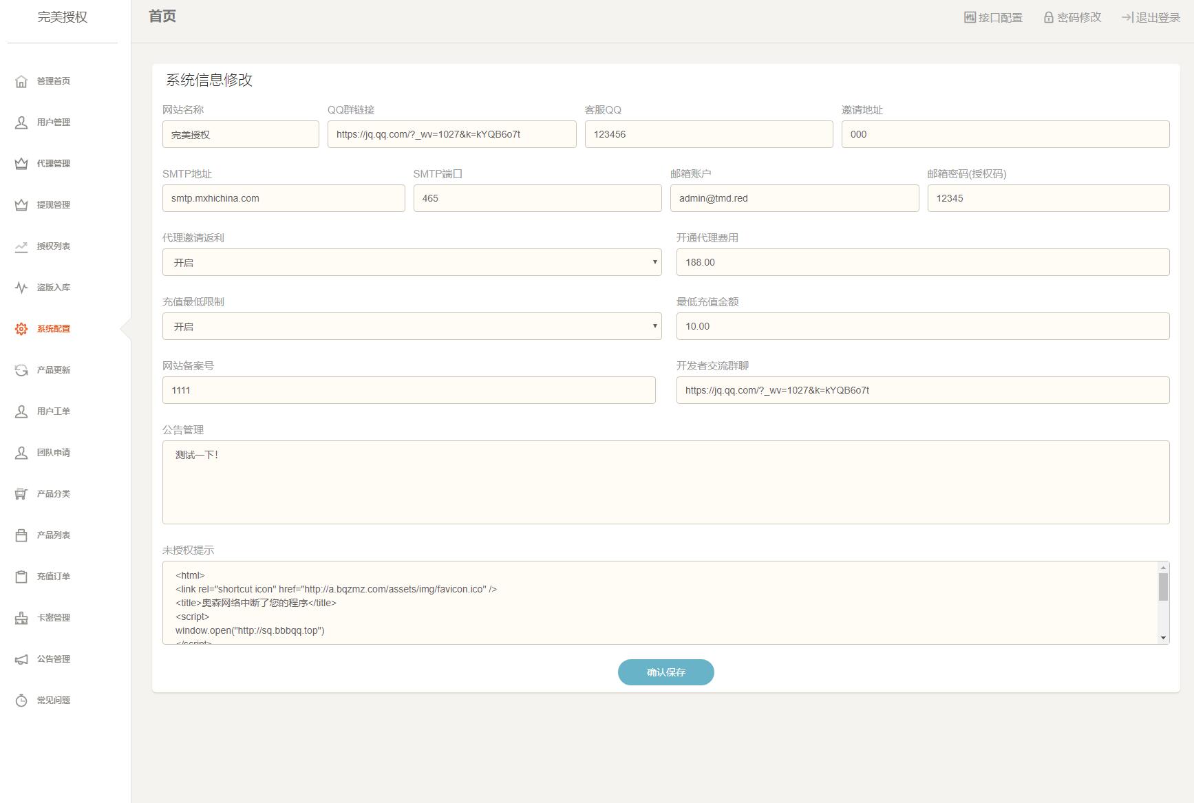
Task: Open the 代理邀请返利 dropdown
Action: 412,262
